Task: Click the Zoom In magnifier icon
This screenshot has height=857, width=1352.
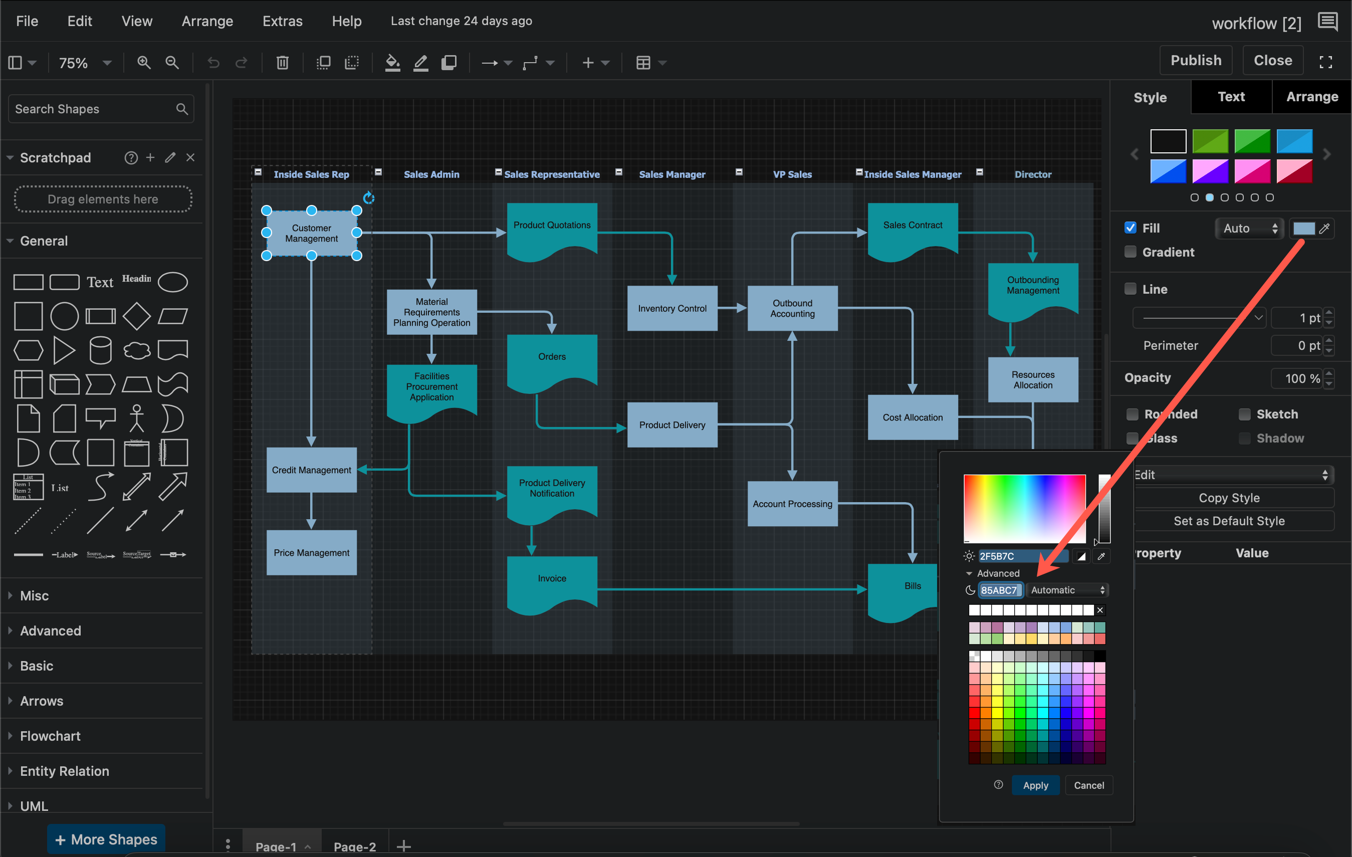Action: [144, 62]
